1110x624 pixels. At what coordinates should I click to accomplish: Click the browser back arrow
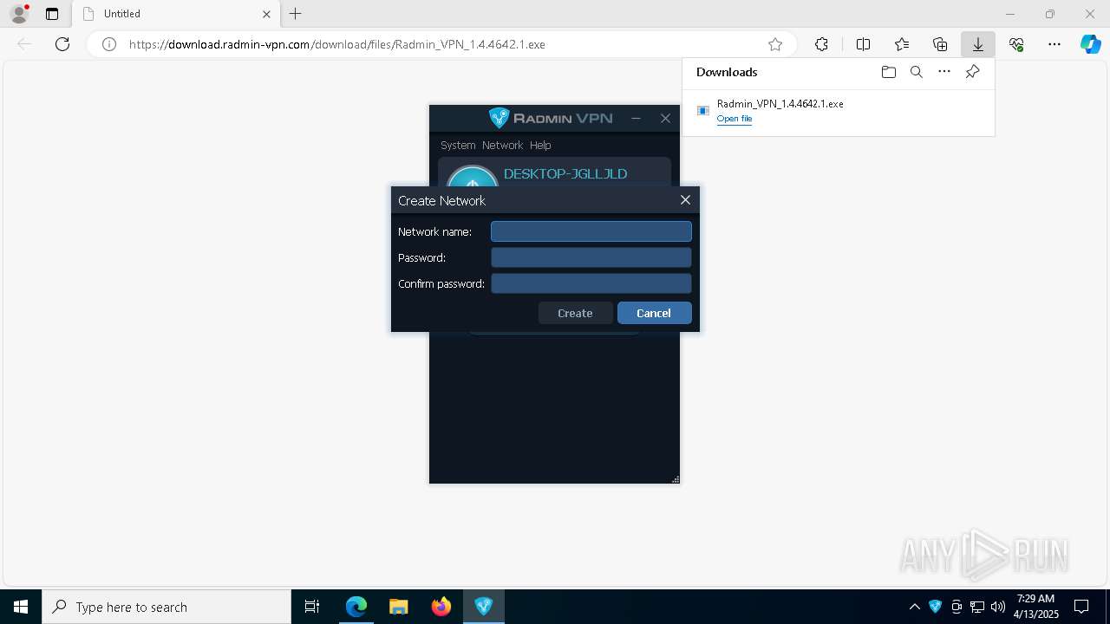24,44
